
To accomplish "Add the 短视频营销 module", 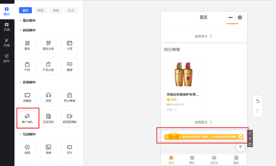I will click(69, 119).
